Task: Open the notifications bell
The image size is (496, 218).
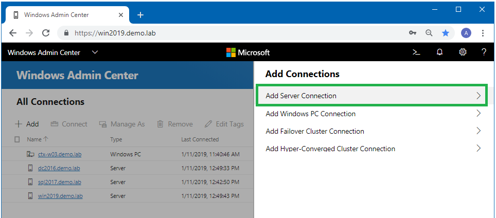Action: (x=439, y=52)
